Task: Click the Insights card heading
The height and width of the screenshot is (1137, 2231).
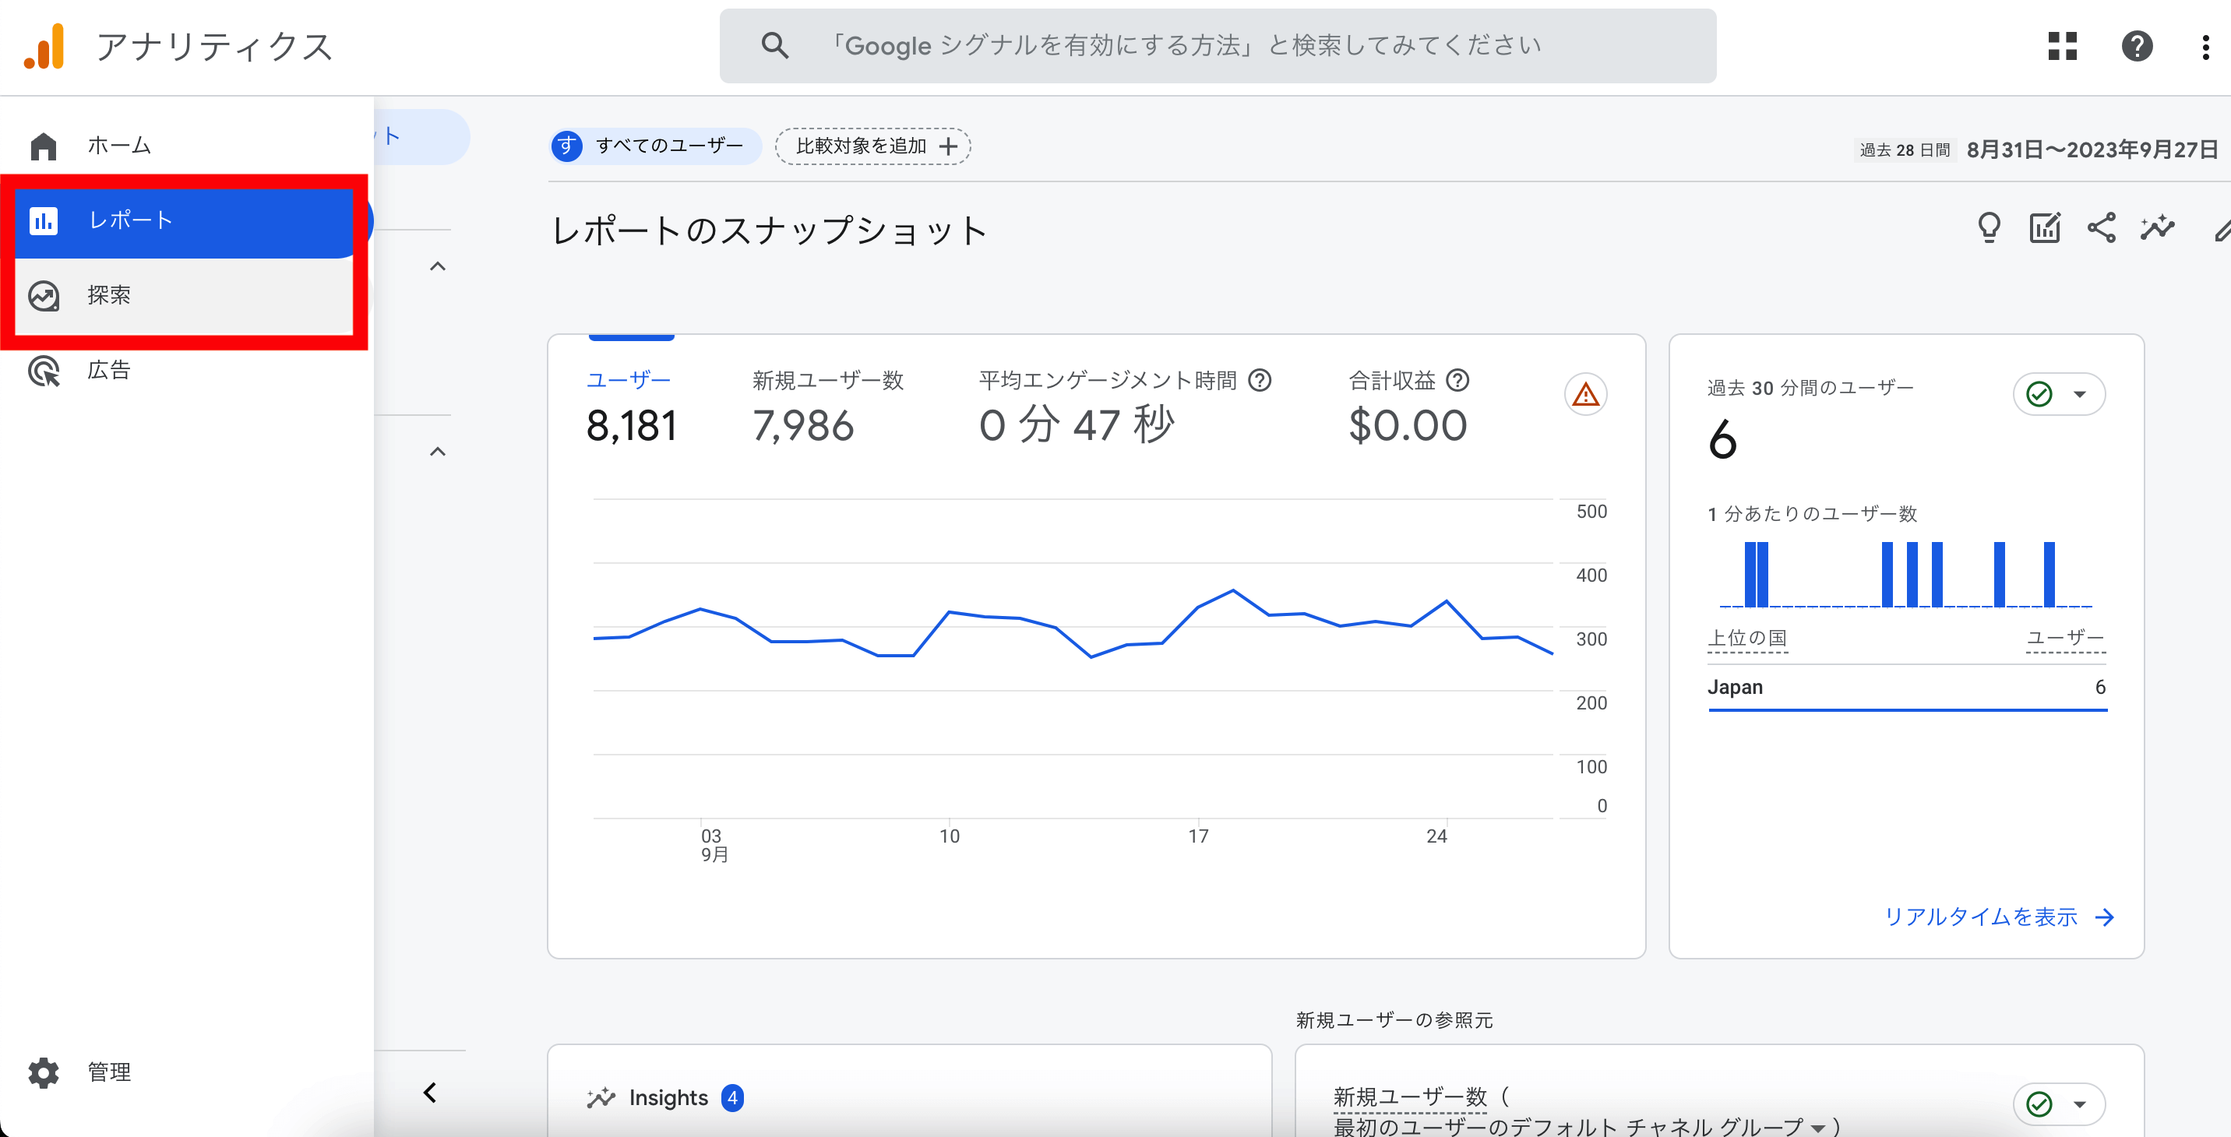Action: 667,1098
